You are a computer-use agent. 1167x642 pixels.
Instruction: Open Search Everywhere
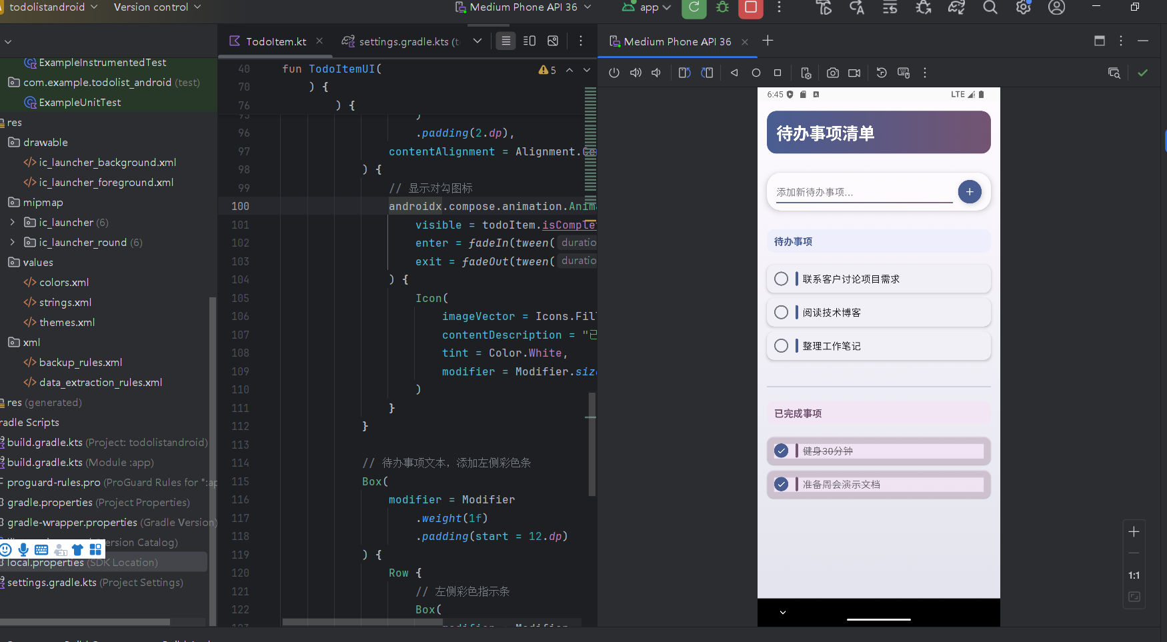(990, 8)
